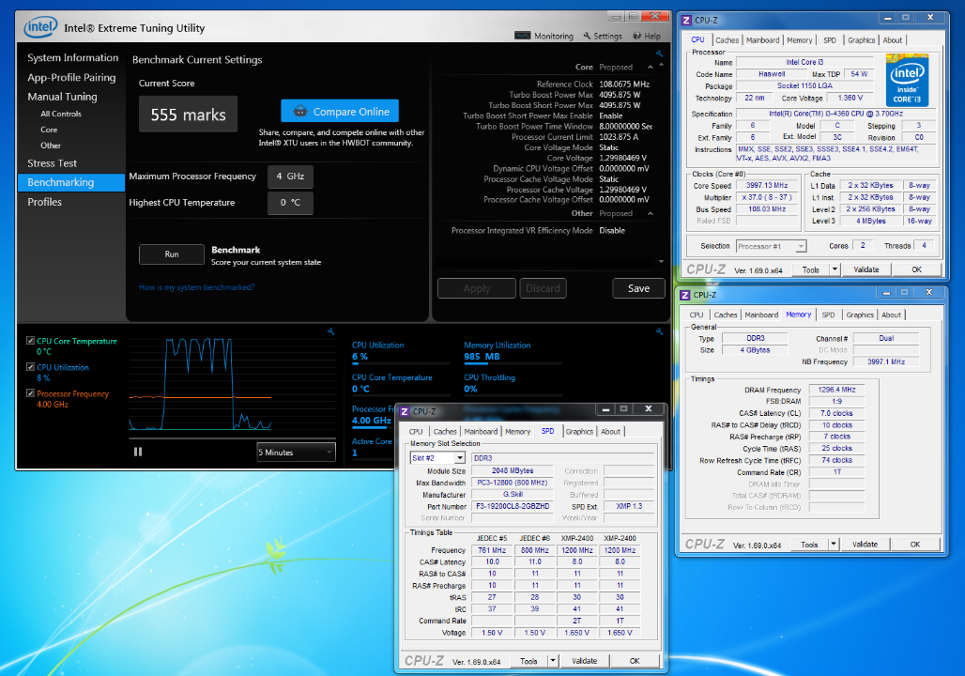This screenshot has width=965, height=676.
Task: Select Stress Test in sidebar
Action: point(53,163)
